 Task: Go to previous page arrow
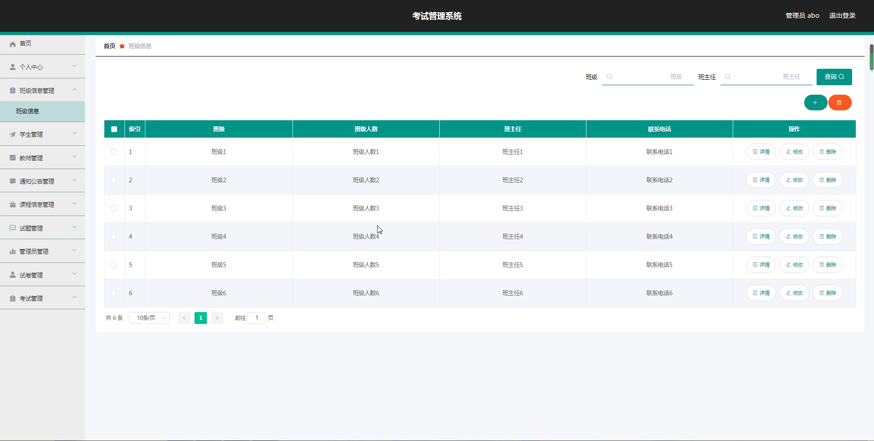184,318
